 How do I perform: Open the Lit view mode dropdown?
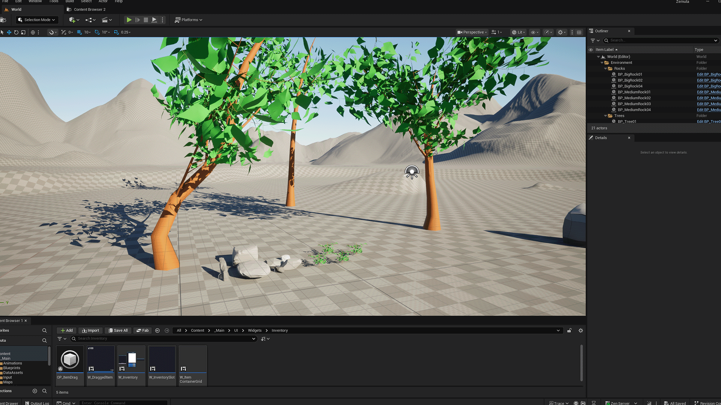tap(518, 32)
